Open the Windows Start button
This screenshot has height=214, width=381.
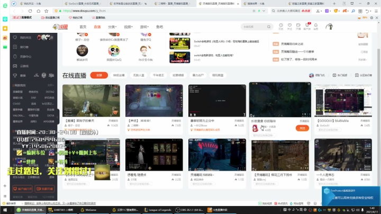coord(5,210)
